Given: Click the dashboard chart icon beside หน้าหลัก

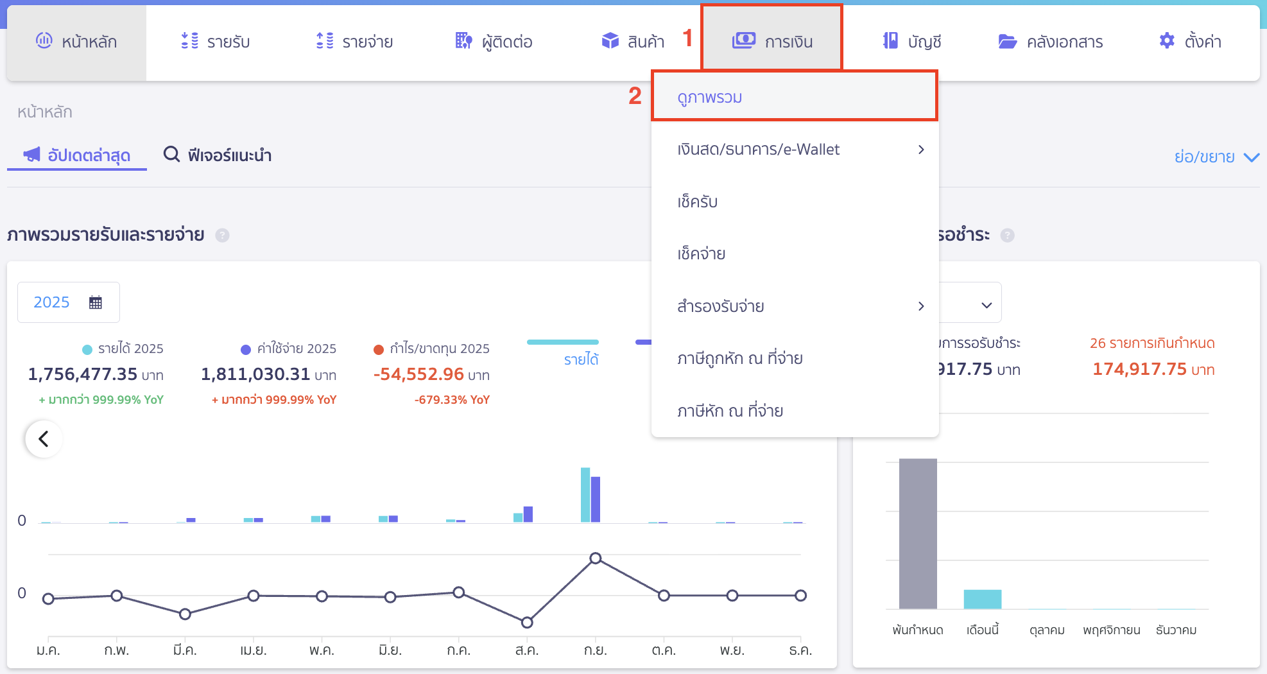Looking at the screenshot, I should pyautogui.click(x=44, y=40).
